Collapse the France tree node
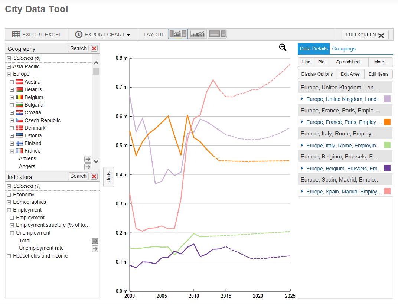Screen dimensions: 398x304 (x=12, y=151)
